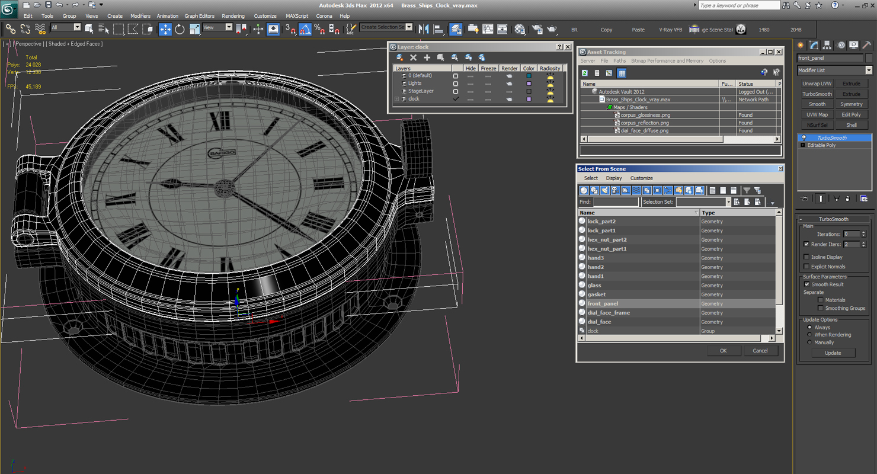Choose the Select Object arrow tool

tap(89, 29)
